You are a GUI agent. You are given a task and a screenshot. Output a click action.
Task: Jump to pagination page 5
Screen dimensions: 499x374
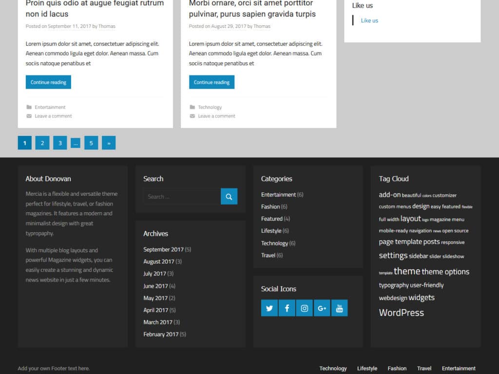91,143
